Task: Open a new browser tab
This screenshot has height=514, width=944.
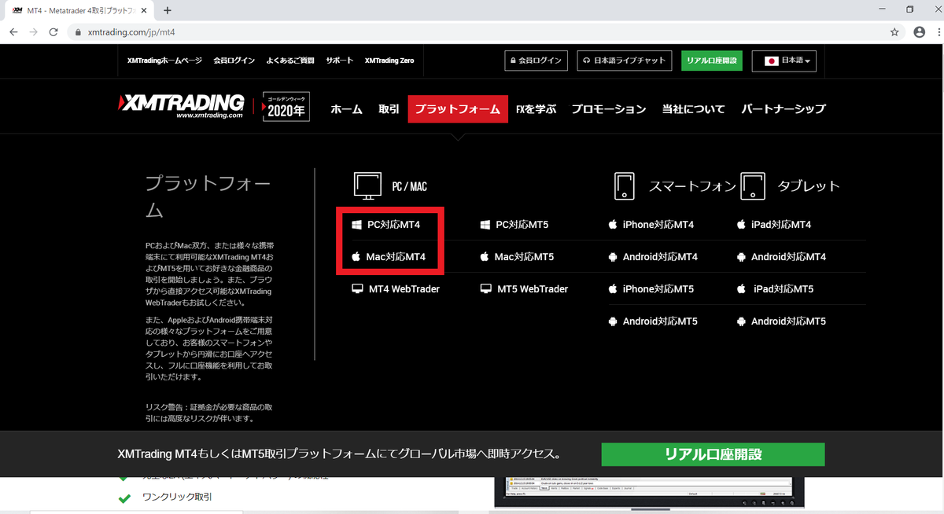Action: [x=167, y=10]
